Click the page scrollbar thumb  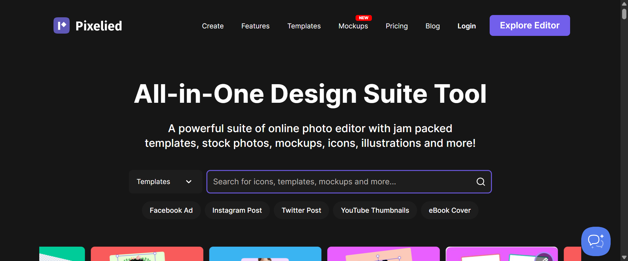coord(624,14)
